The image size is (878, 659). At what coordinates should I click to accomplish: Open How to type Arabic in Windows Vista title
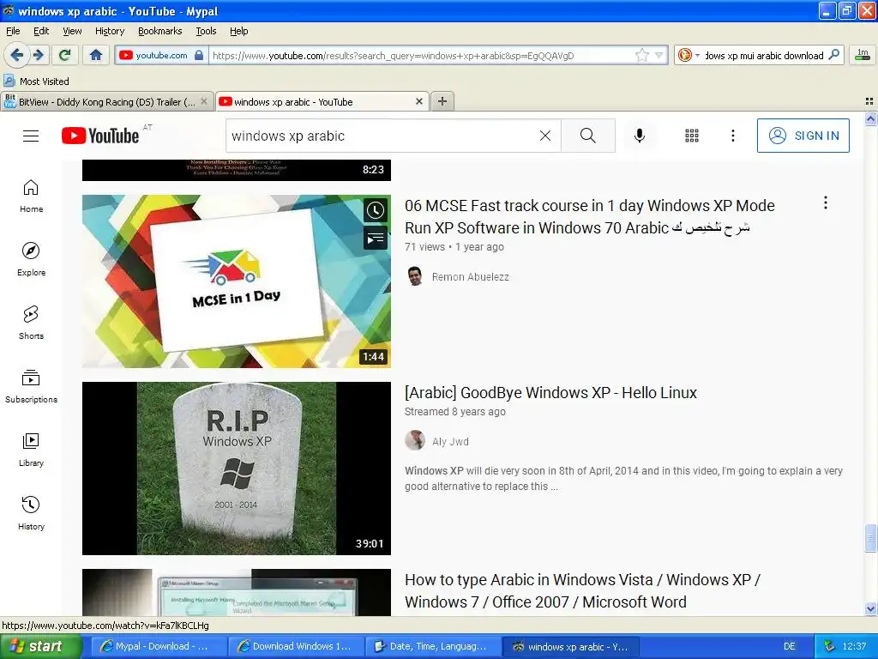[x=582, y=590]
